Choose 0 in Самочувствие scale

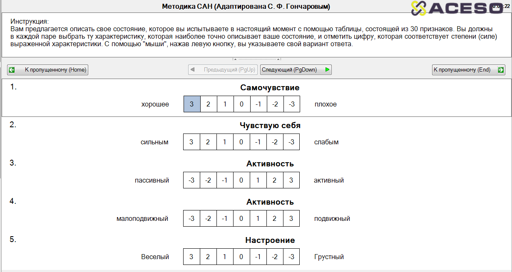coord(241,104)
